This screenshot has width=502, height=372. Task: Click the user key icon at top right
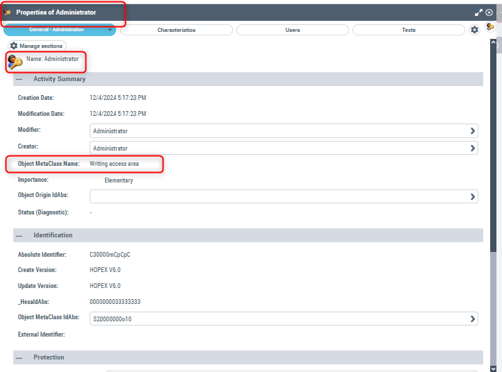tap(490, 27)
